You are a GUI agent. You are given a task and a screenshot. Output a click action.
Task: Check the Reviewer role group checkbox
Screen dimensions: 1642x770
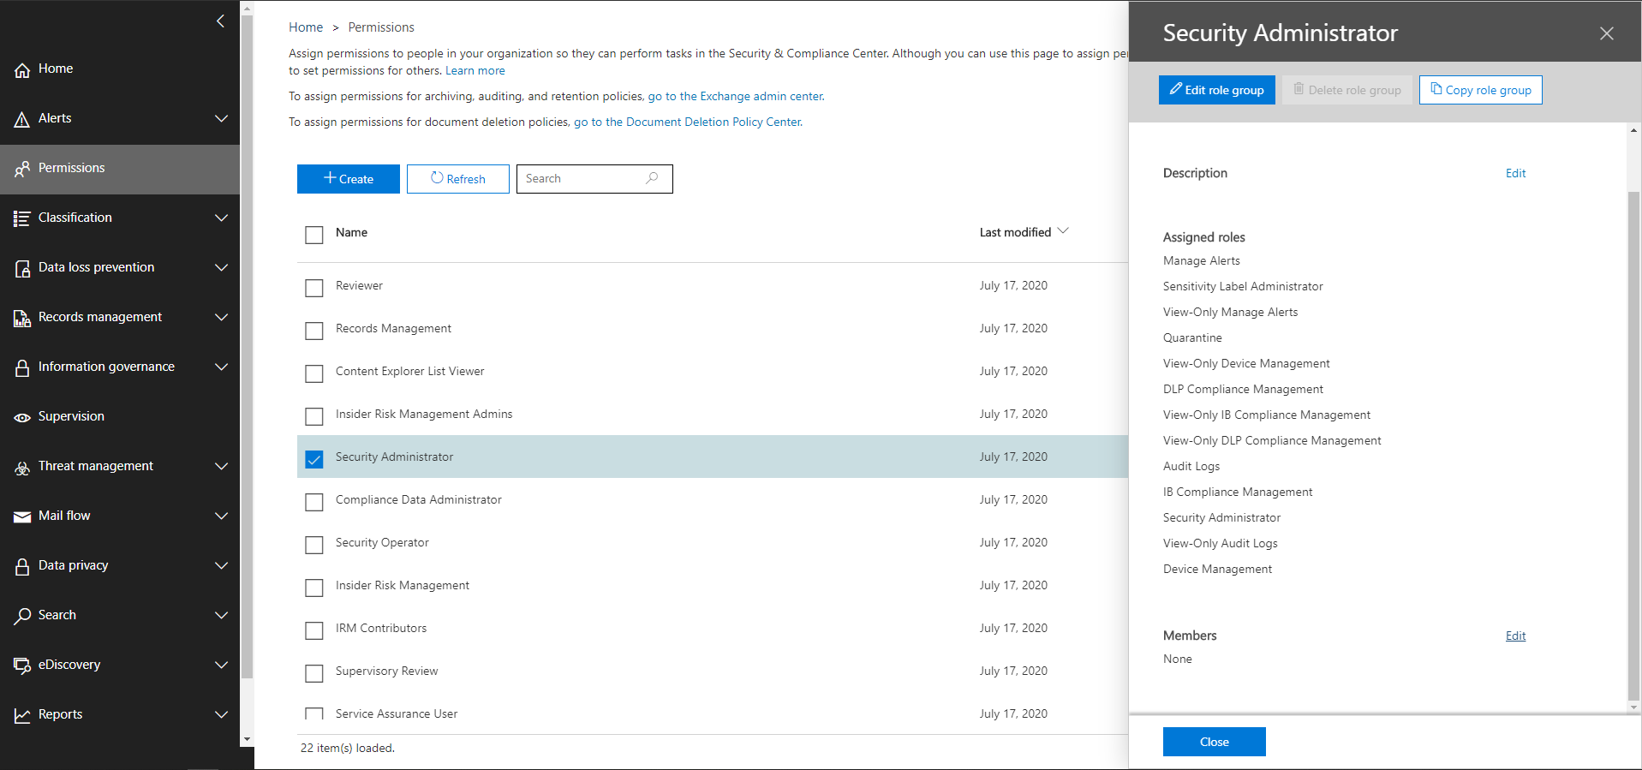coord(314,288)
